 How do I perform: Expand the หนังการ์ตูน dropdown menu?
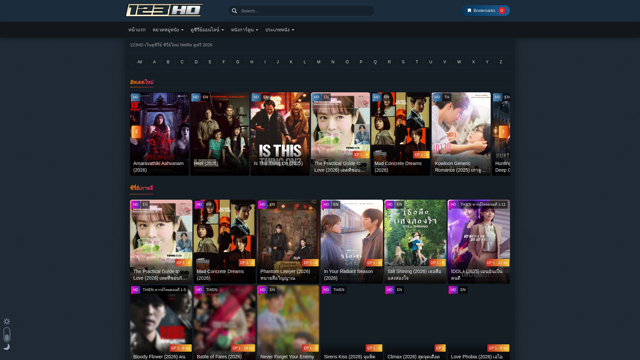pos(245,30)
